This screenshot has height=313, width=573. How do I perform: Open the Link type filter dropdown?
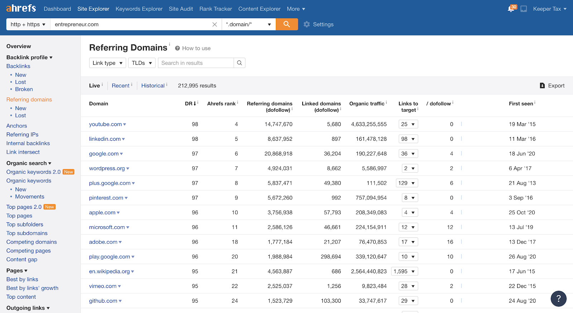coord(107,63)
